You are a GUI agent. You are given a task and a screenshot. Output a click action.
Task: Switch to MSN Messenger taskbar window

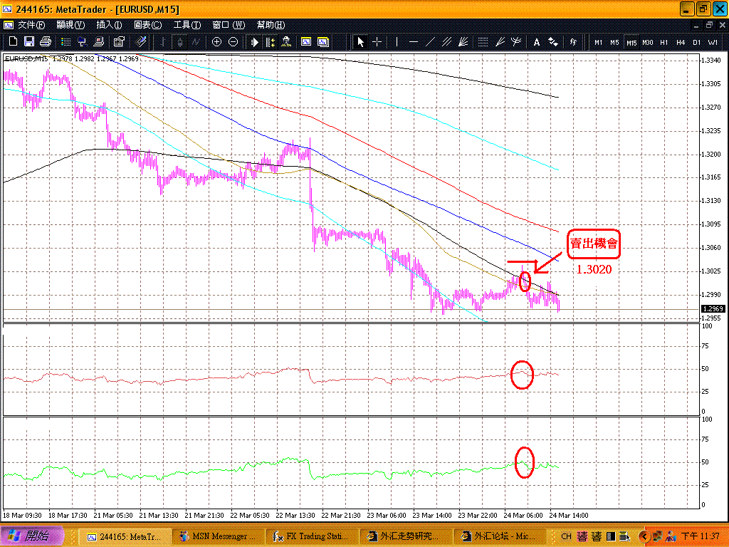(x=220, y=536)
